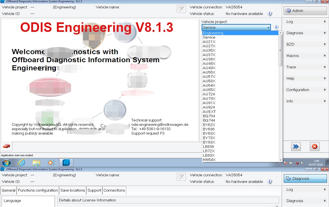329x207 pixels.
Task: Expand the Diagnosis section under the Admin button
Action: coord(305,33)
